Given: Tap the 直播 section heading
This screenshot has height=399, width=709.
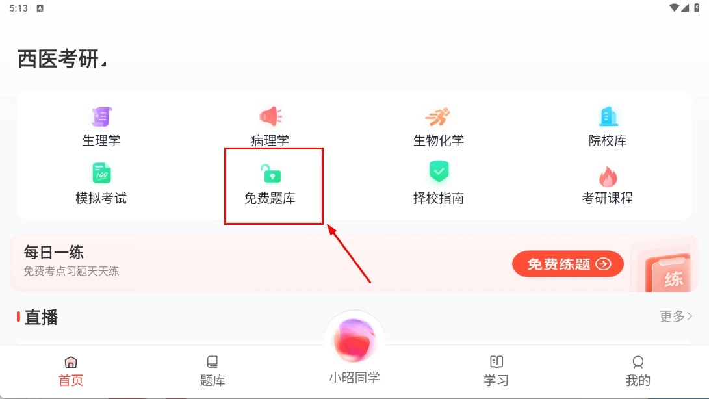Looking at the screenshot, I should [41, 317].
